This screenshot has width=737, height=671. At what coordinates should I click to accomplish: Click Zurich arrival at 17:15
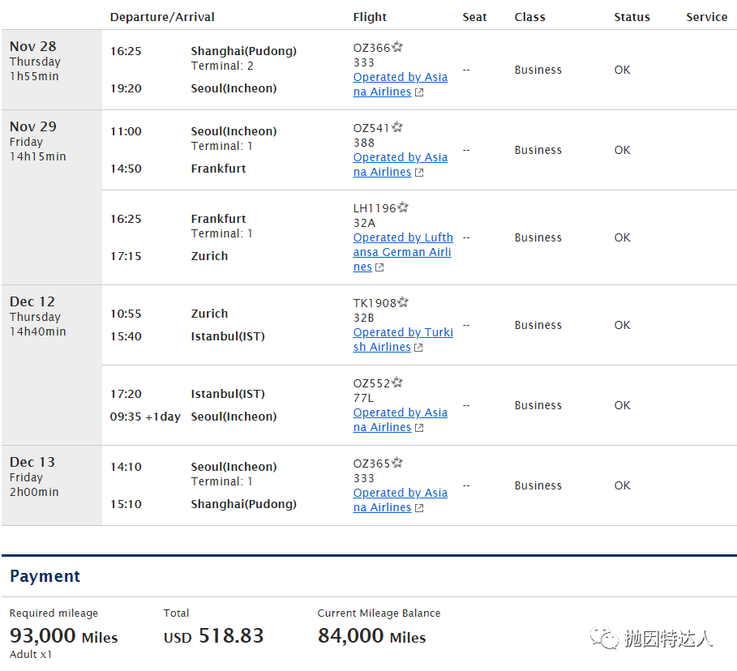(x=209, y=255)
